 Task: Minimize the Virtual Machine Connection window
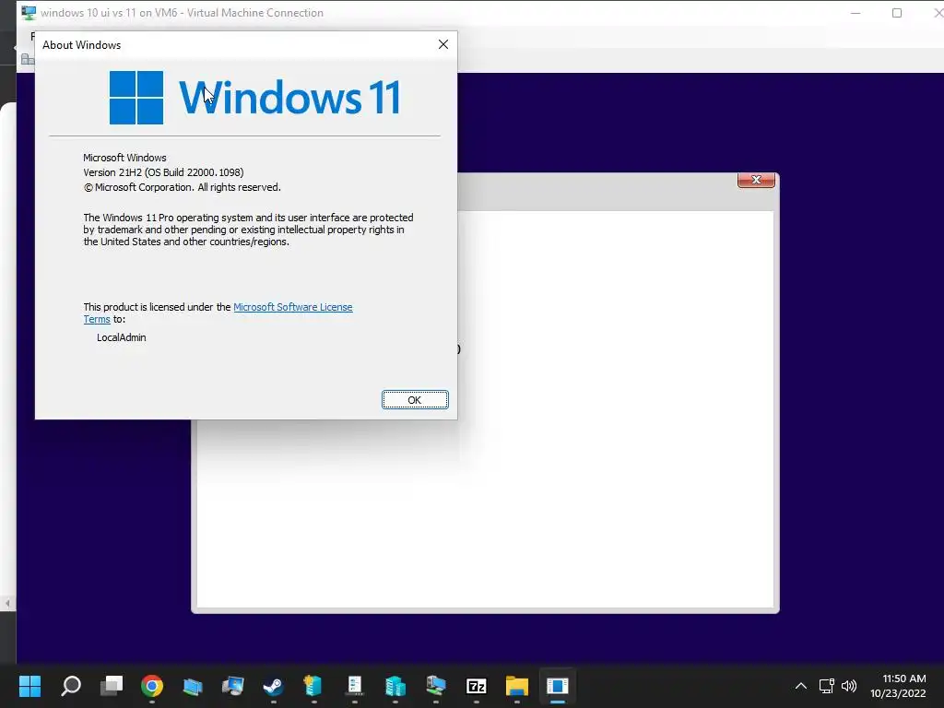pyautogui.click(x=855, y=13)
